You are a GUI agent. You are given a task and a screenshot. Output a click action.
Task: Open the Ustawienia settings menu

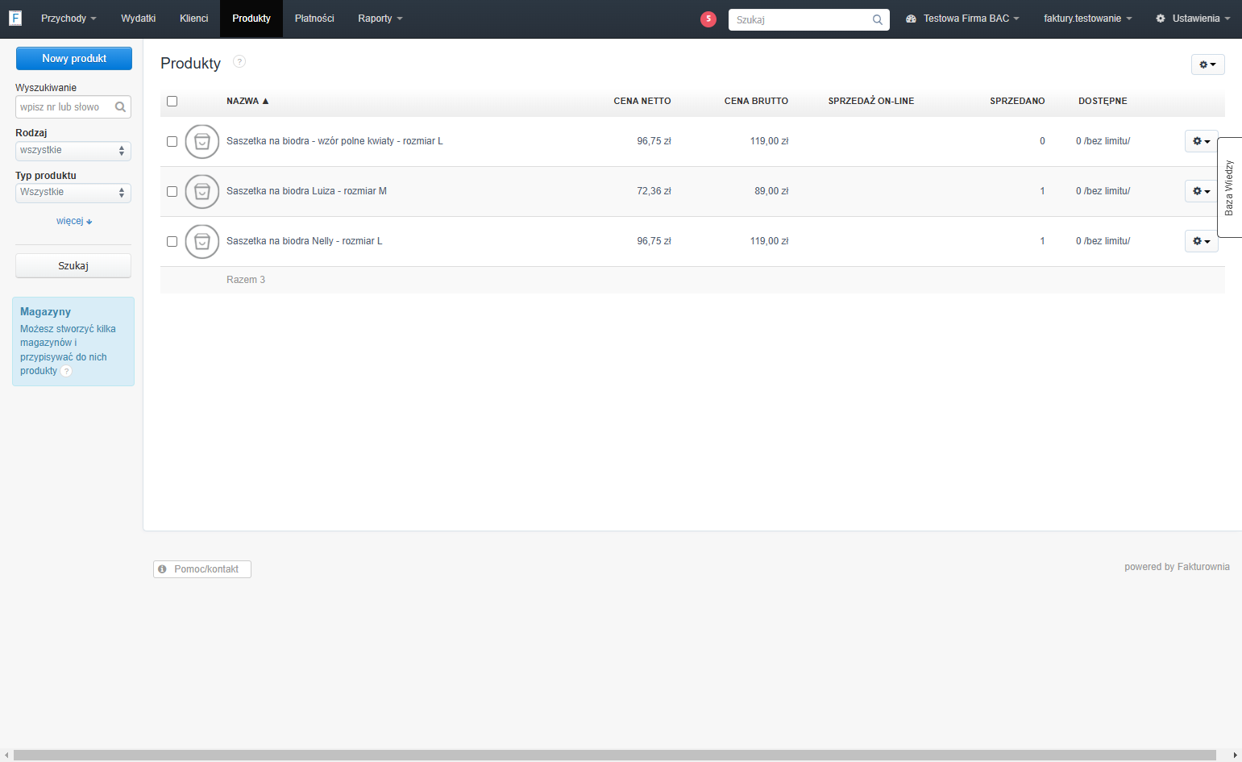pos(1193,19)
